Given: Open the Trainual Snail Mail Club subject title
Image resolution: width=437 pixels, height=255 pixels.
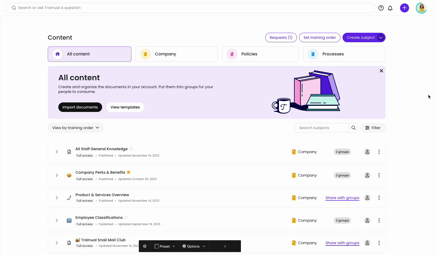Looking at the screenshot, I should tap(101, 240).
